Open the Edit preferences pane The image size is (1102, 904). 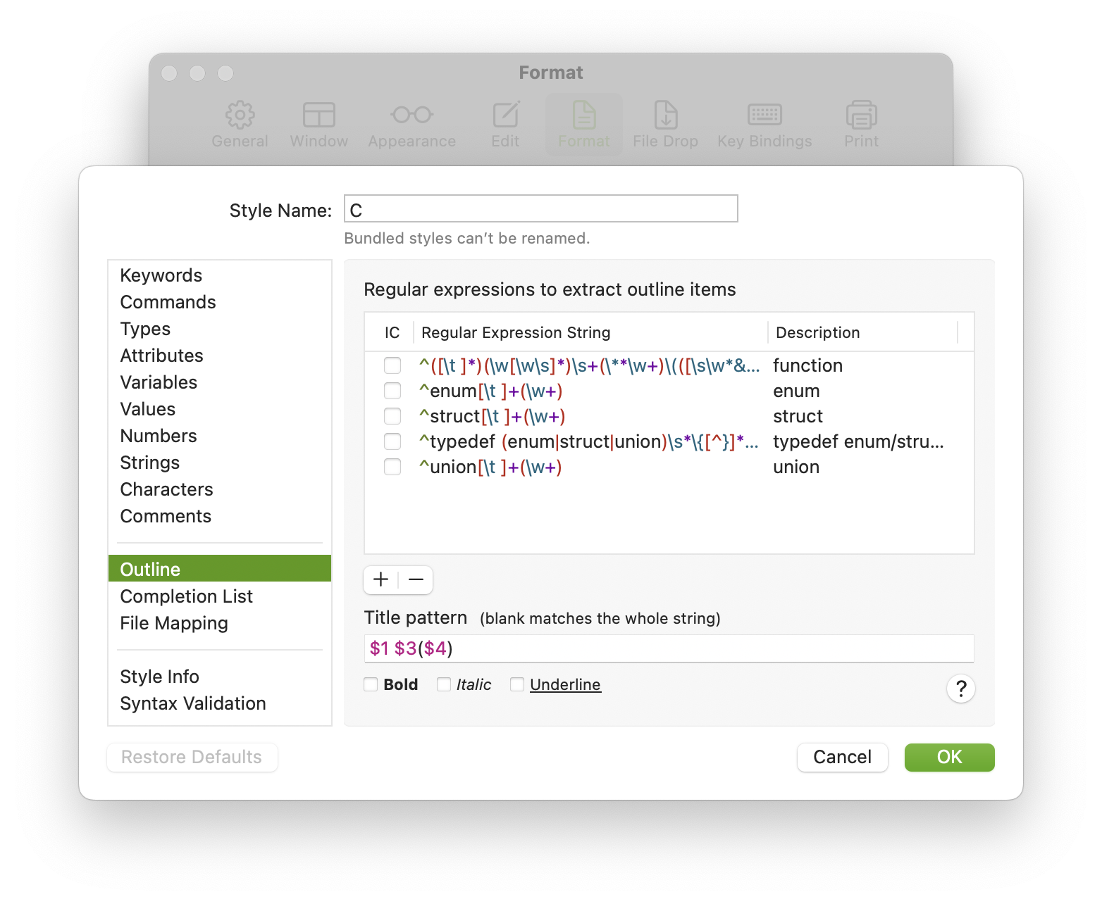(x=505, y=124)
